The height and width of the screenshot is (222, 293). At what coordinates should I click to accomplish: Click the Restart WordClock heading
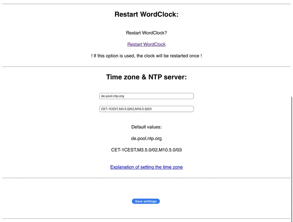146,14
